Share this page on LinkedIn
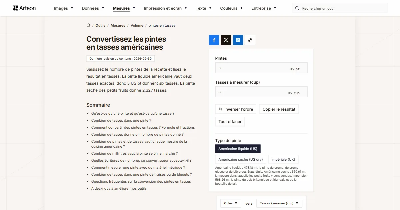 (238, 40)
